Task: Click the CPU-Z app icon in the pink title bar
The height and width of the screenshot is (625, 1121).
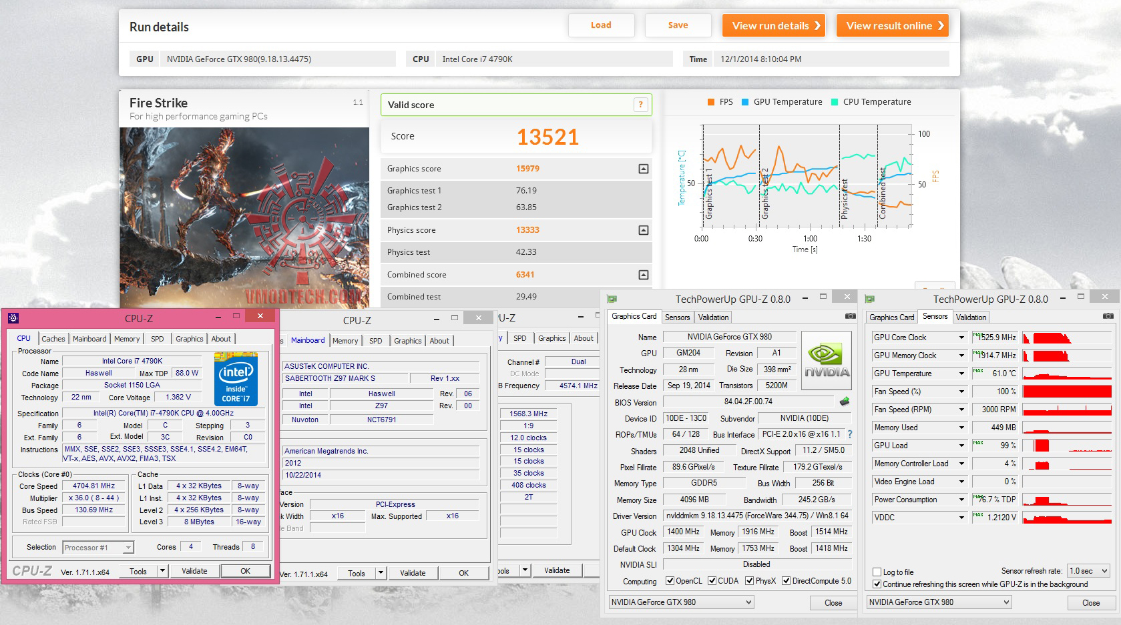Action: (x=13, y=318)
